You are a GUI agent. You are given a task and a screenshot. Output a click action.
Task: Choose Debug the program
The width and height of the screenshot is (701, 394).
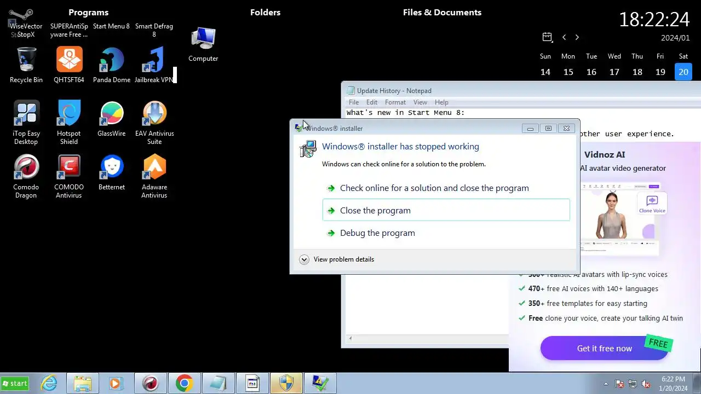tap(446, 233)
